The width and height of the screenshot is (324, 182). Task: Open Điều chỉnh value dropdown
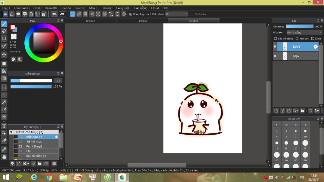click(177, 14)
